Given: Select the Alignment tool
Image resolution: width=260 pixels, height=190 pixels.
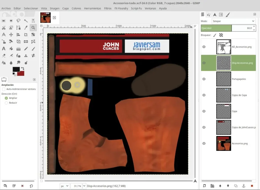Looking at the screenshot, I should click(x=18, y=35).
